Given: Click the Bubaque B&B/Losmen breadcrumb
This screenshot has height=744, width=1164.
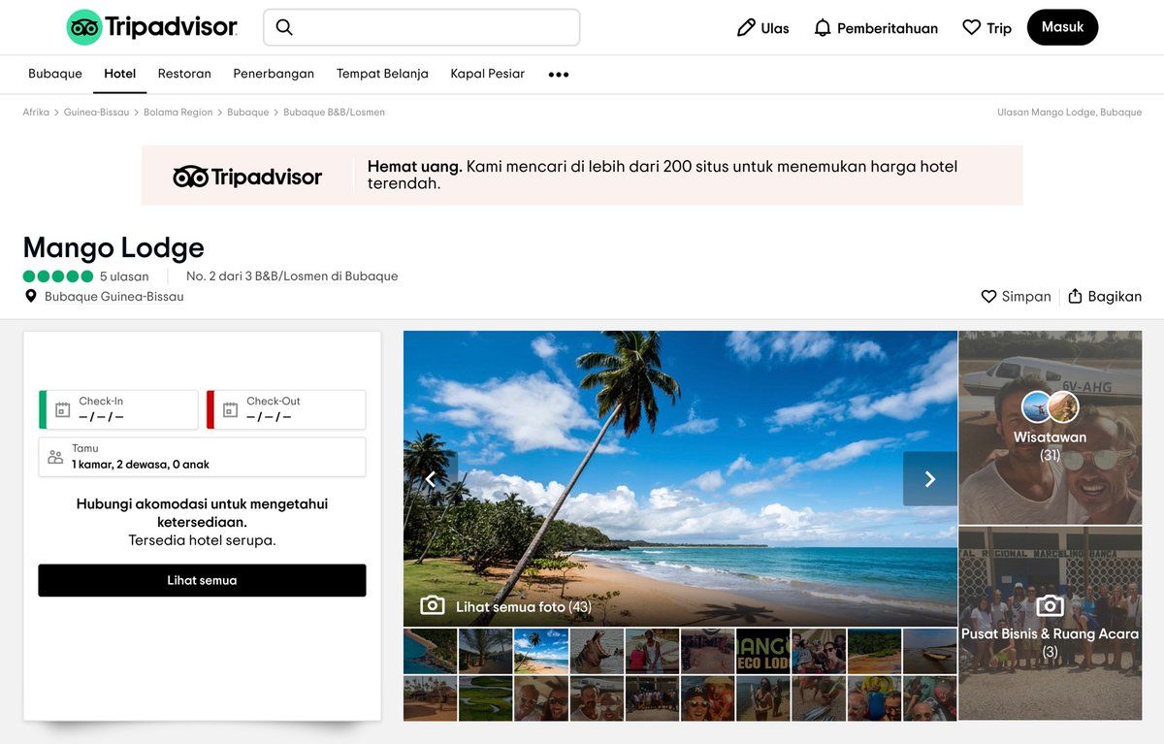Looking at the screenshot, I should click(334, 113).
